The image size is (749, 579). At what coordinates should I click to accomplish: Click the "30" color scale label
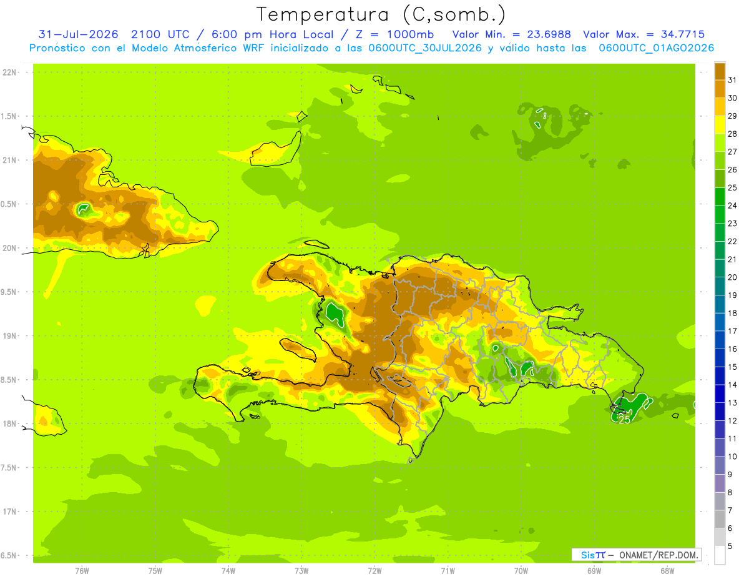click(732, 98)
